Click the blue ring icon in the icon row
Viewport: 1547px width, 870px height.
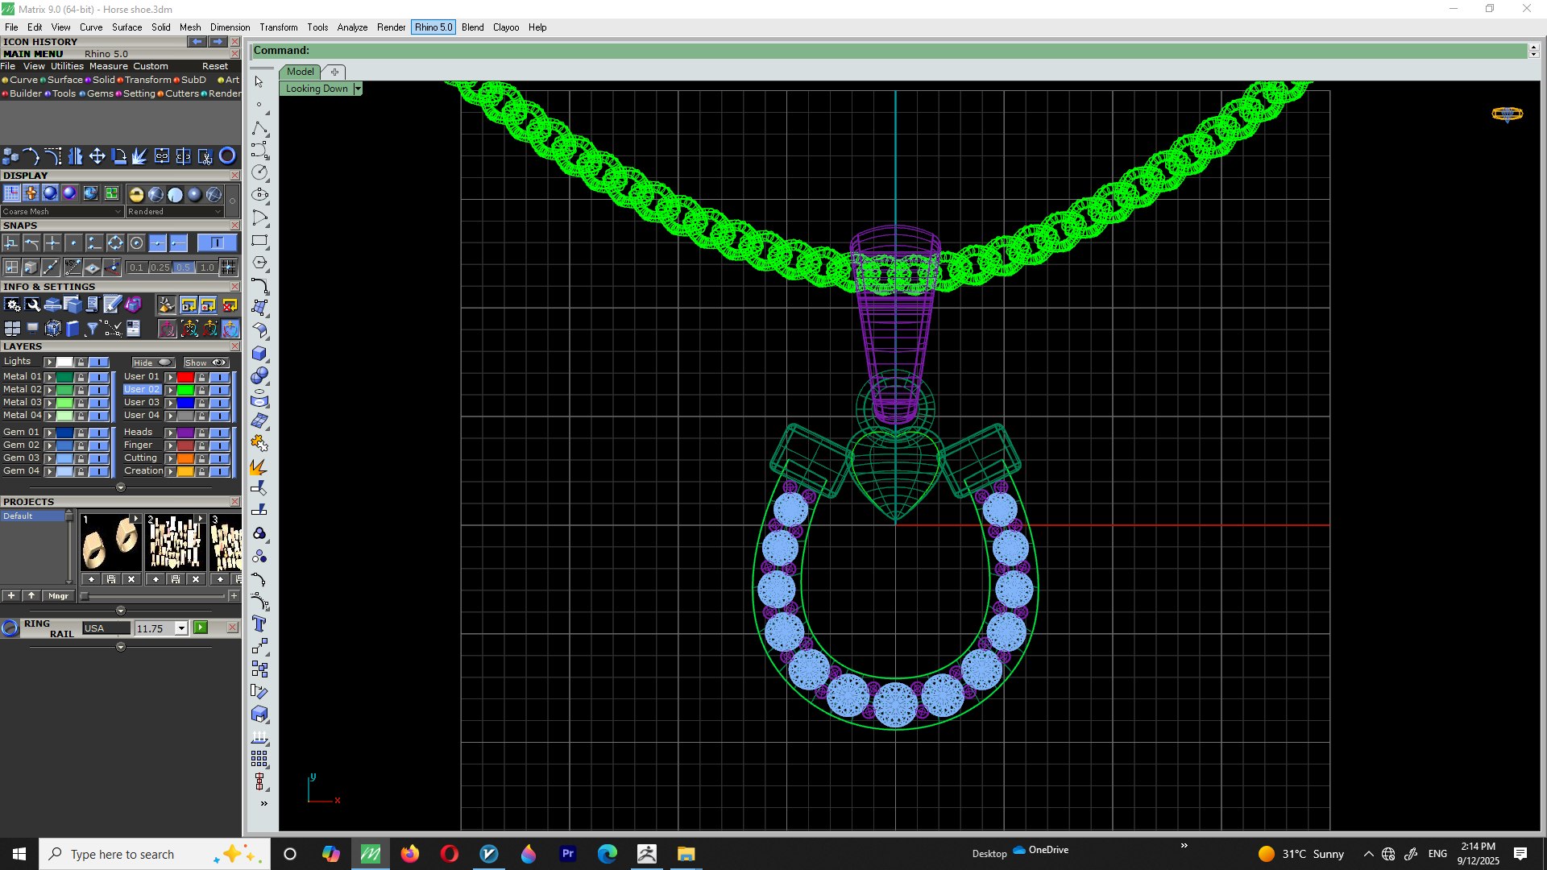(x=227, y=156)
